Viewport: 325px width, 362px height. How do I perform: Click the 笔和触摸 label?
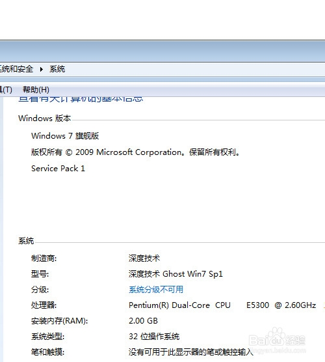click(x=47, y=352)
